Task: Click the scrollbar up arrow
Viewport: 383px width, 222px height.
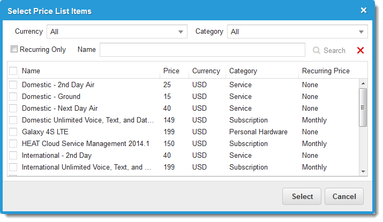Action: point(363,83)
